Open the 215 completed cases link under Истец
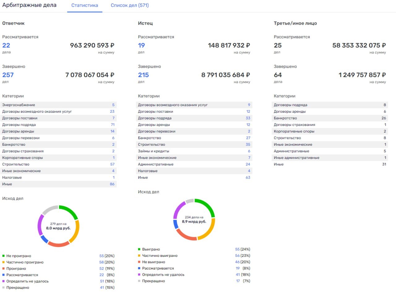The height and width of the screenshot is (293, 396). tap(144, 75)
